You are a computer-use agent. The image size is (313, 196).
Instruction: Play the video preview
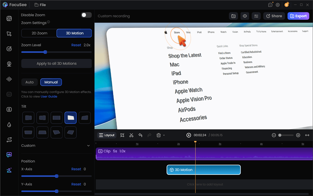189,135
